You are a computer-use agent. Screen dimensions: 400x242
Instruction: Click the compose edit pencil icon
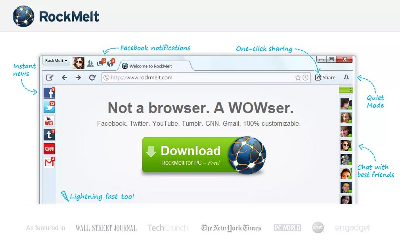(x=50, y=77)
